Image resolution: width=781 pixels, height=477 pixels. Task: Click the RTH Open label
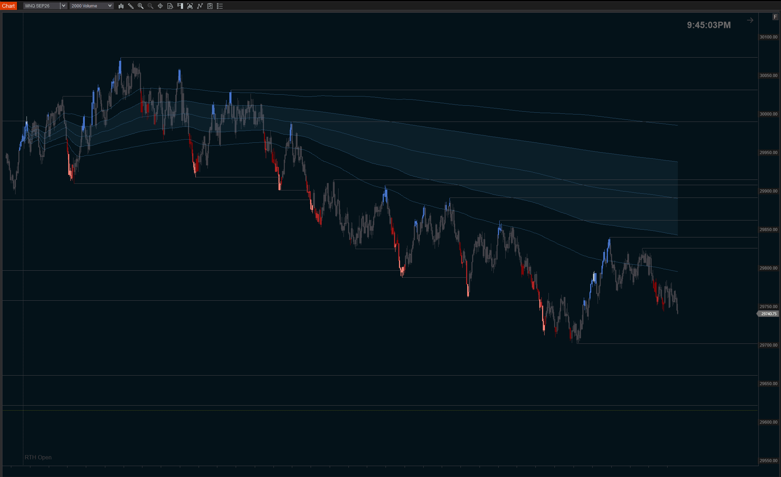tap(38, 457)
